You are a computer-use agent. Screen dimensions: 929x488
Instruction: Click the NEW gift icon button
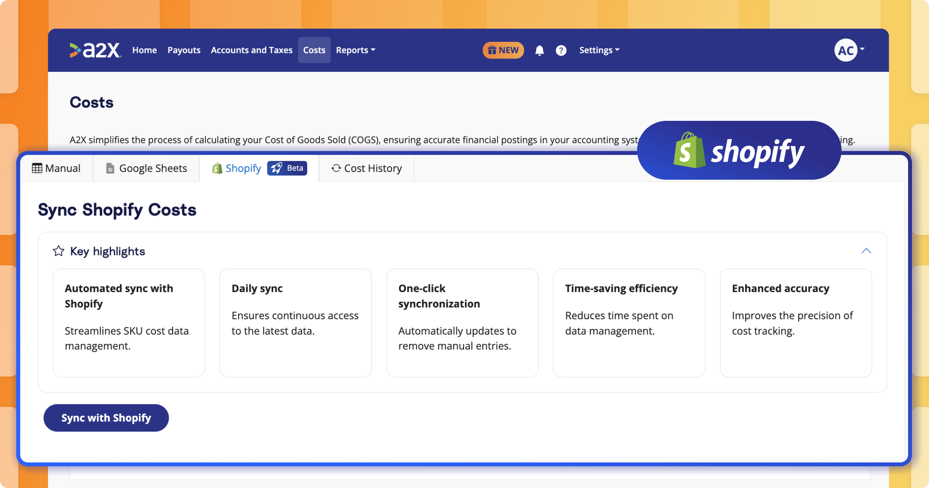[x=503, y=50]
